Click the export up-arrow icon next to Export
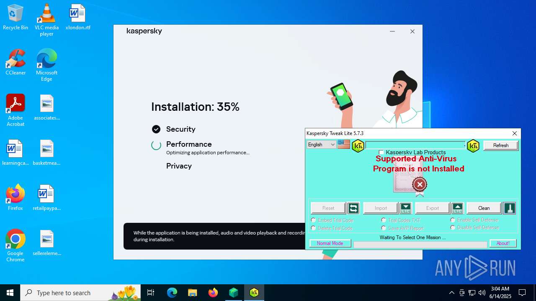This screenshot has height=301, width=536. coord(457,208)
